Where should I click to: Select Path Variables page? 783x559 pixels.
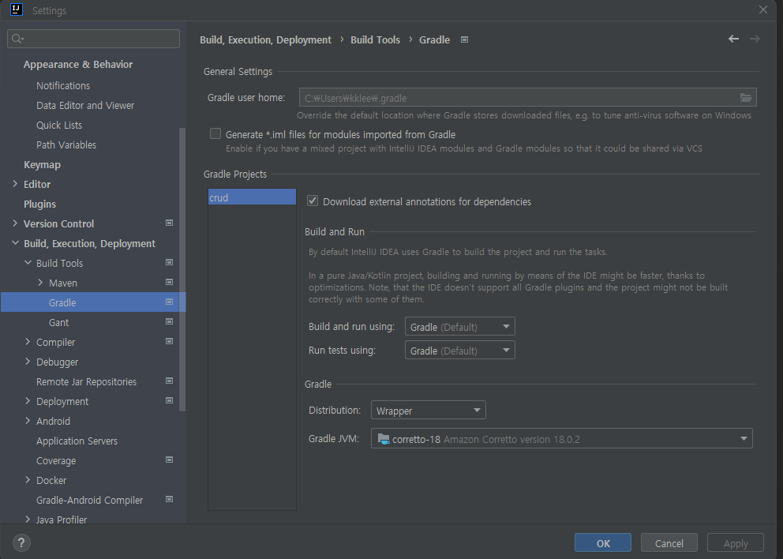tap(66, 144)
